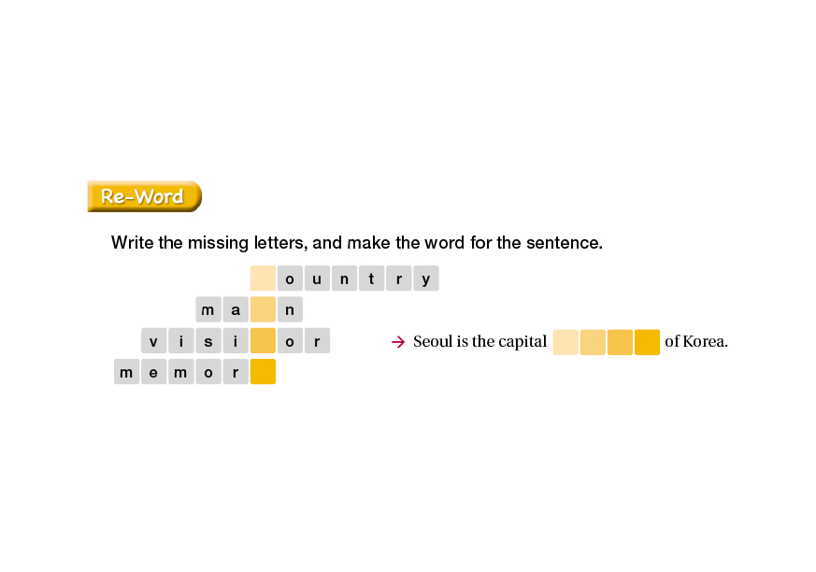816x572 pixels.
Task: Click the 'e' tile in the 'memor' row
Action: (x=153, y=372)
